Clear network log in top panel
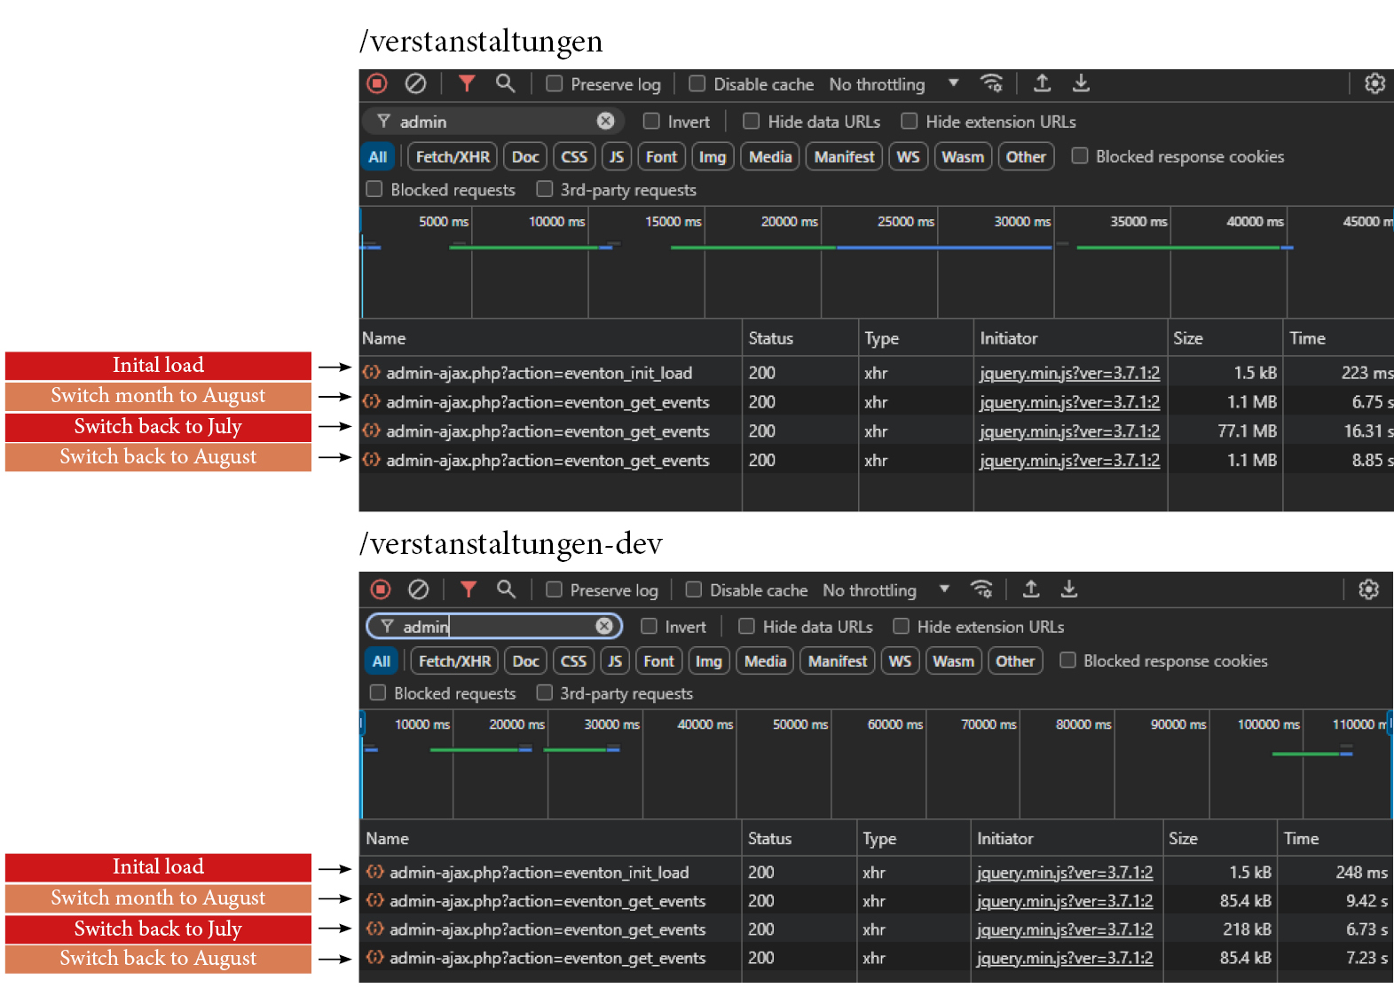The height and width of the screenshot is (996, 1394). click(x=415, y=83)
